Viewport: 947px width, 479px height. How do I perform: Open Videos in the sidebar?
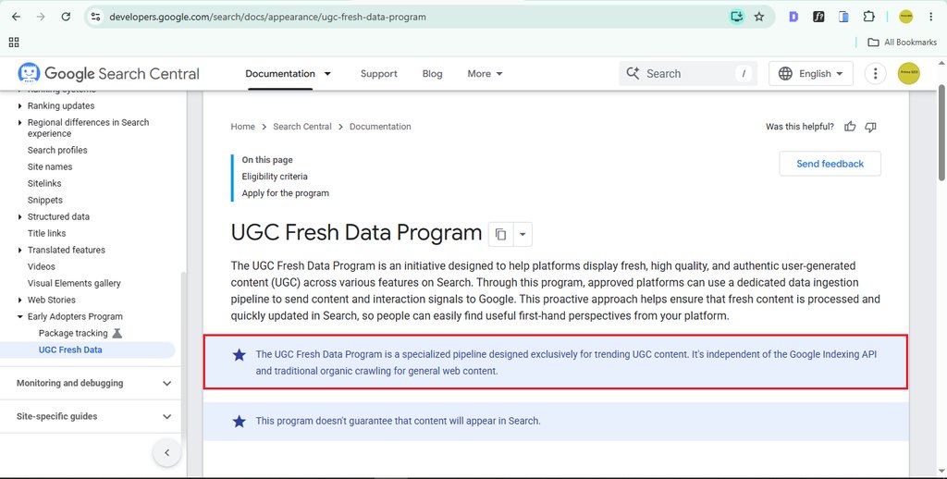41,266
